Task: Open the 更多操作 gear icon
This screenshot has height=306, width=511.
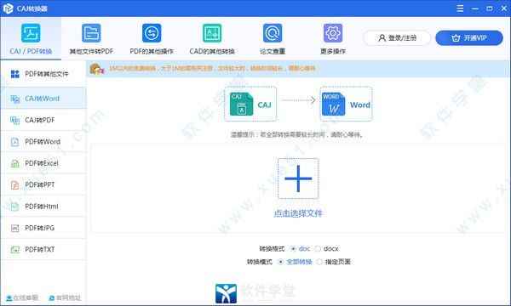Action: [333, 33]
